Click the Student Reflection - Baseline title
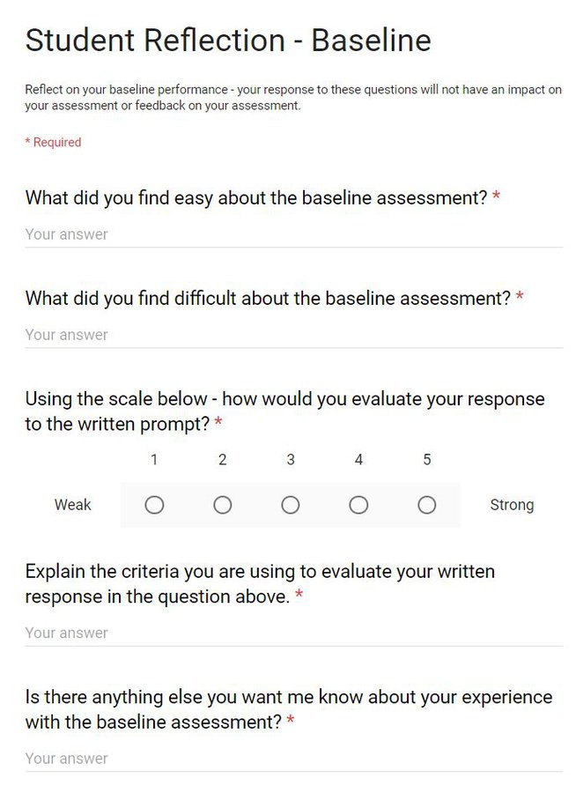This screenshot has height=793, width=576. (x=227, y=40)
